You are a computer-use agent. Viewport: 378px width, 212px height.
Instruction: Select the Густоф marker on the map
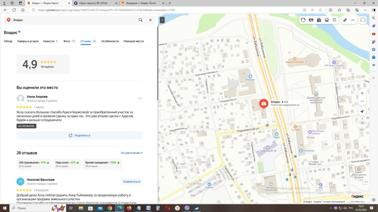[x=295, y=127]
